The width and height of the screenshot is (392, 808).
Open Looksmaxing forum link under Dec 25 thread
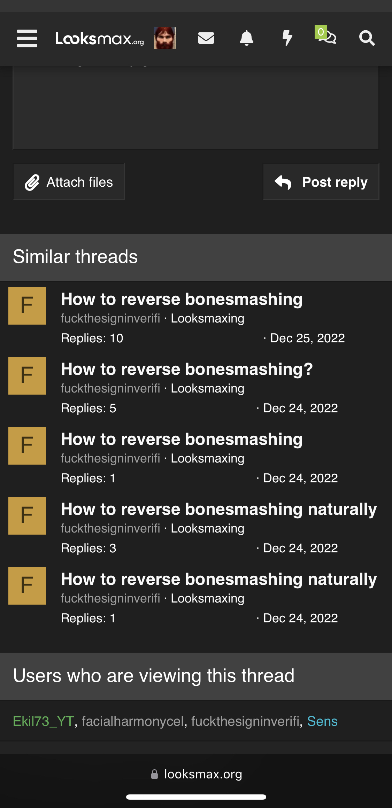pos(207,318)
